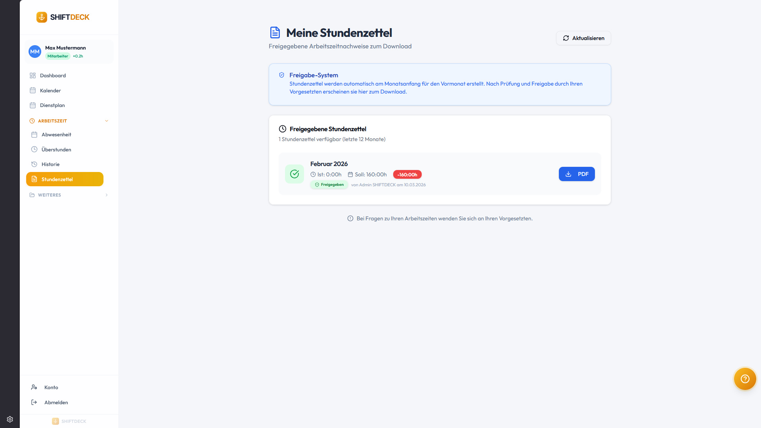Click the document icon beside Meine Stundenzettel
Screen dimensions: 761x428
click(x=275, y=32)
